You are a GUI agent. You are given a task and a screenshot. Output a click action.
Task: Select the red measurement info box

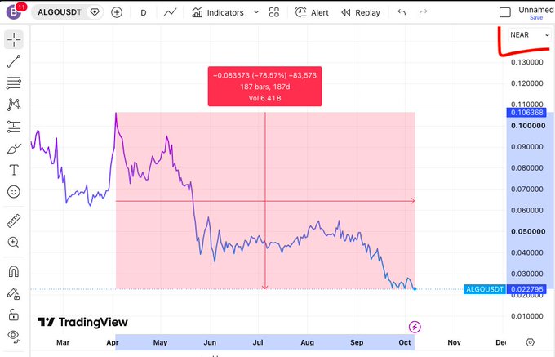coord(264,87)
